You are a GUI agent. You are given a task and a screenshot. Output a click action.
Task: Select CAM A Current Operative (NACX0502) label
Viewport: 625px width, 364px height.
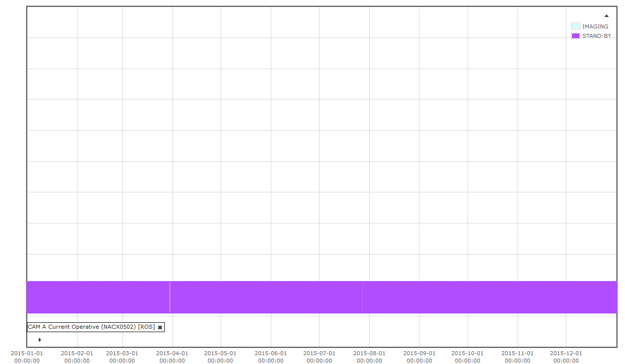[x=91, y=327]
